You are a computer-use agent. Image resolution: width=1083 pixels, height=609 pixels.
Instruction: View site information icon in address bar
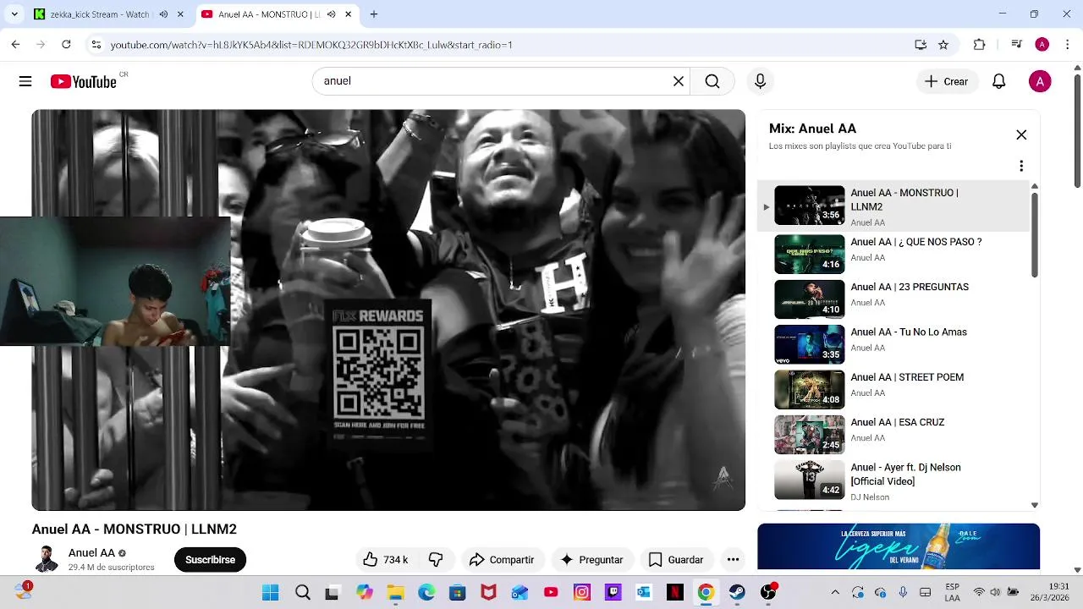(96, 45)
